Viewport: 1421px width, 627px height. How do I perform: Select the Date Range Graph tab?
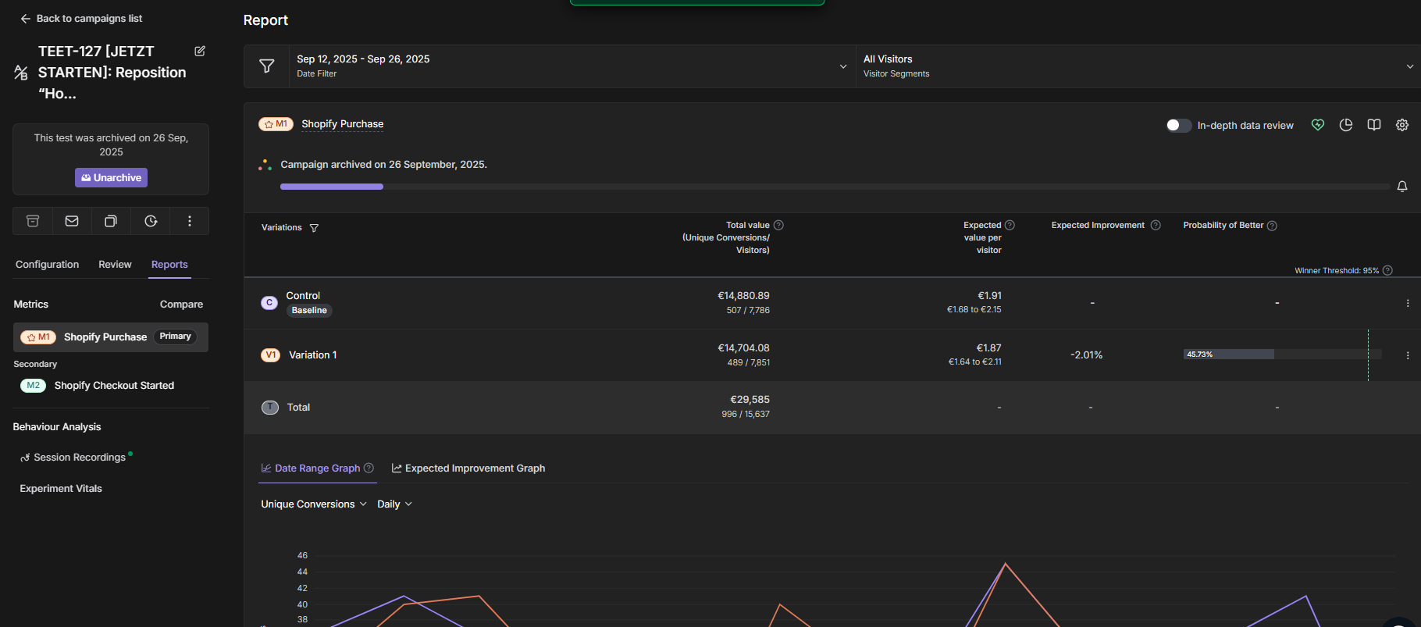point(311,468)
